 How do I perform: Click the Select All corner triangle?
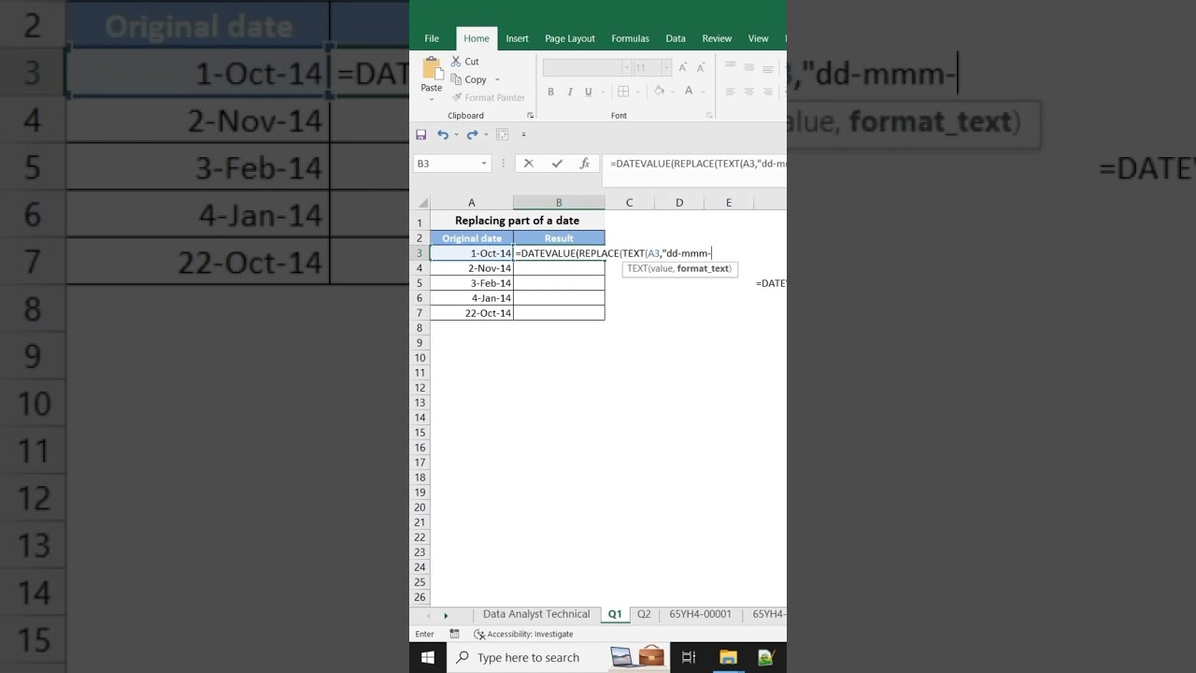(x=422, y=203)
